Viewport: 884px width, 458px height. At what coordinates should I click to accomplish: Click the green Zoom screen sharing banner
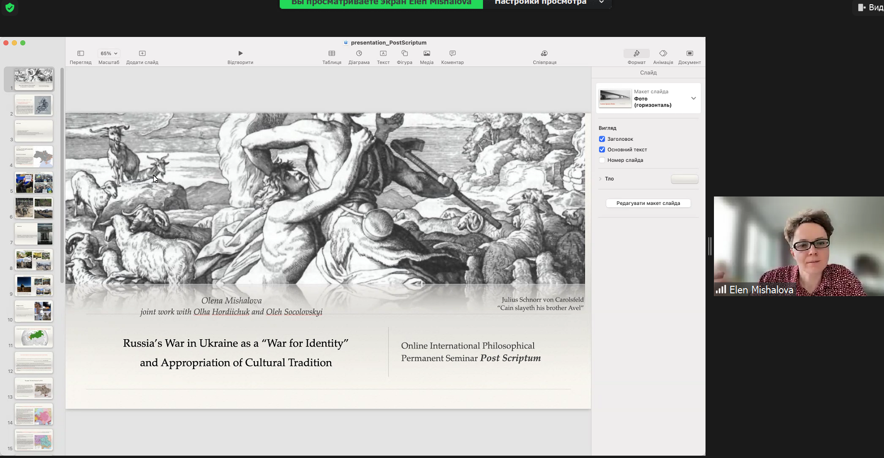point(381,3)
